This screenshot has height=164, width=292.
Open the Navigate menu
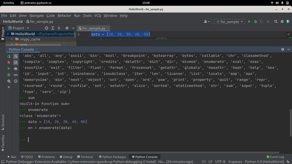coord(36,15)
